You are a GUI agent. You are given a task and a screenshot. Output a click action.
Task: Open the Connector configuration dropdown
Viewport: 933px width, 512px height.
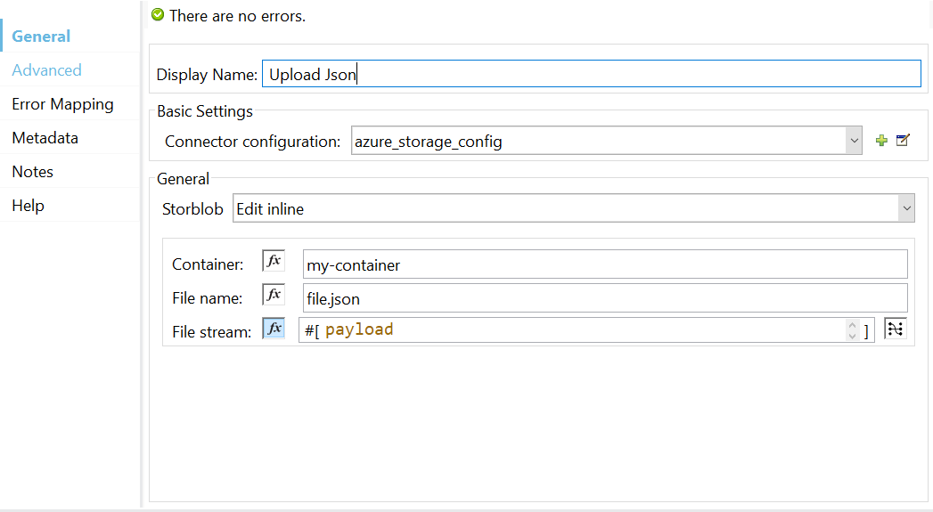click(854, 141)
